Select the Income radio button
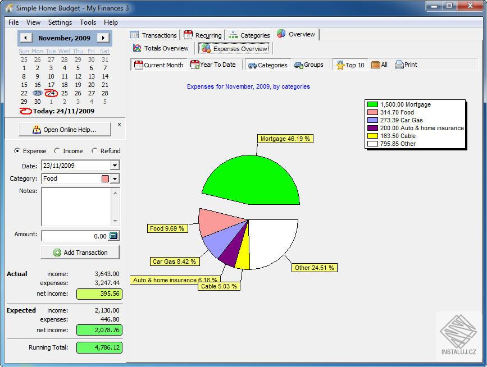 [x=57, y=151]
